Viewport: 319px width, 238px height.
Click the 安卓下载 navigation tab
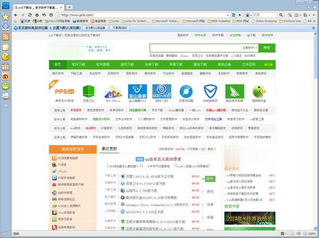tap(152, 65)
